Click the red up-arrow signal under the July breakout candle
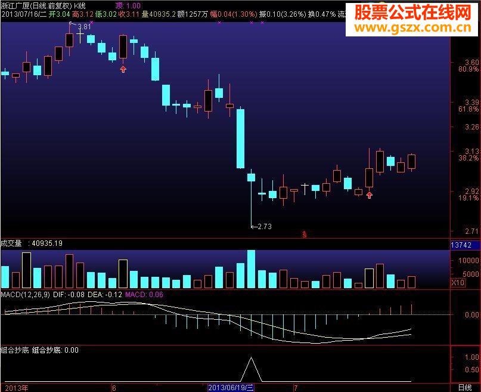 370,195
